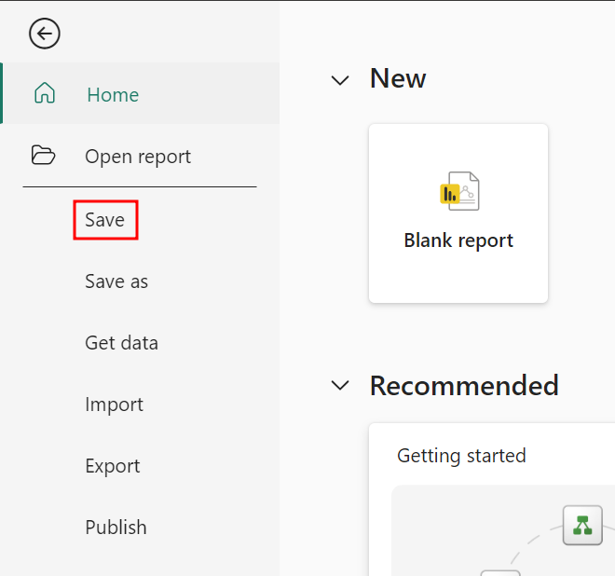Choose Save as from the menu
The height and width of the screenshot is (576, 615).
[x=116, y=281]
